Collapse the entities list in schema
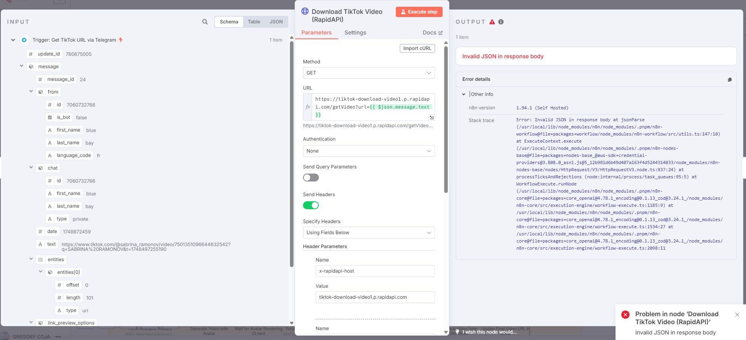 (x=31, y=259)
